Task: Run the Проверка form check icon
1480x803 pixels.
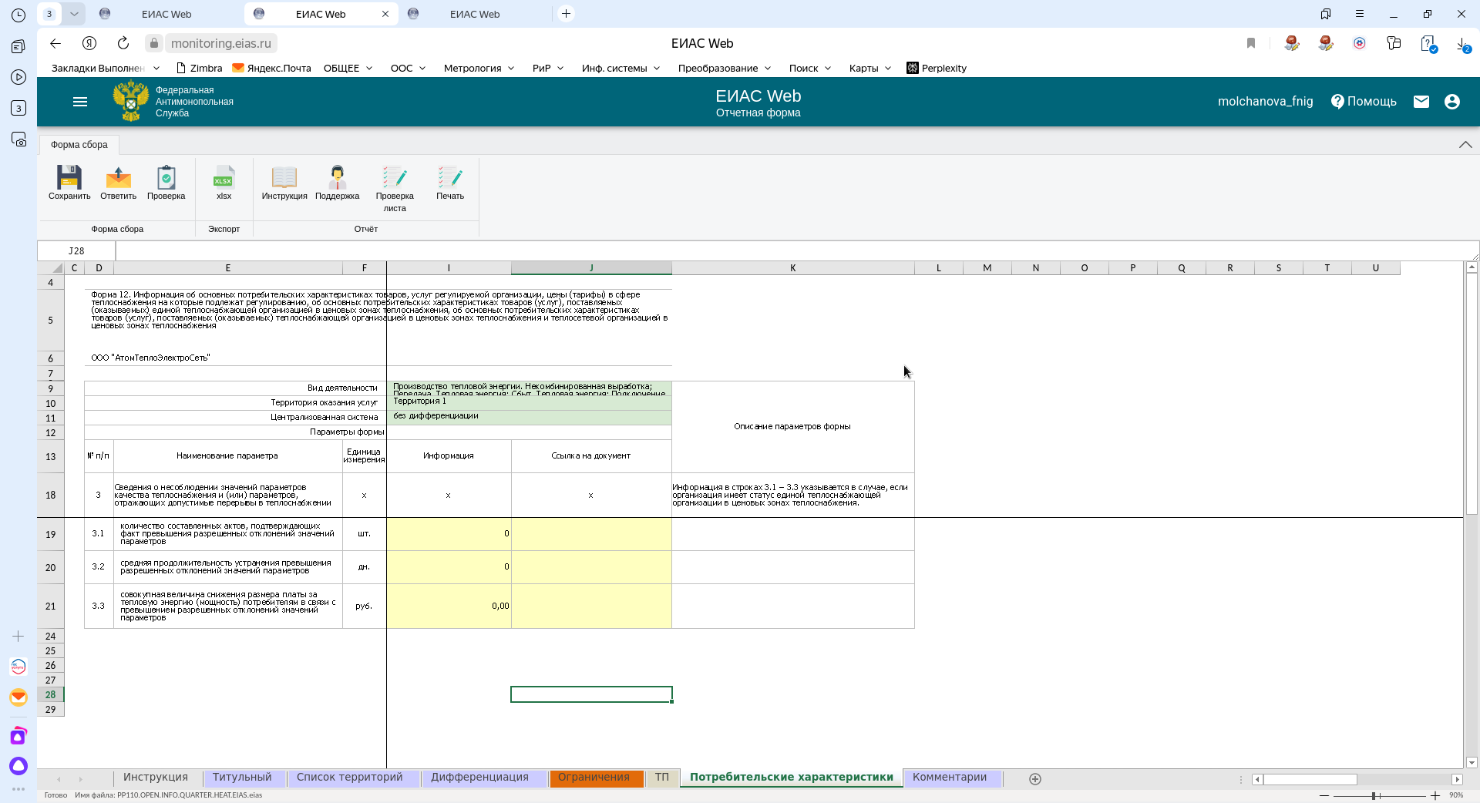Action: [166, 179]
